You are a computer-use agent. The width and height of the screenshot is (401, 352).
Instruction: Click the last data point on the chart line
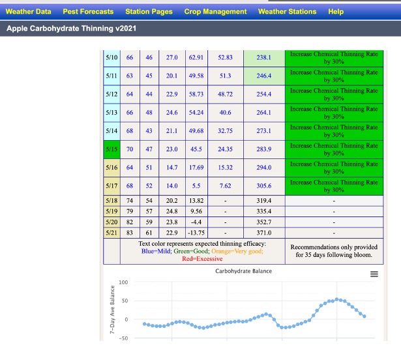pos(364,316)
